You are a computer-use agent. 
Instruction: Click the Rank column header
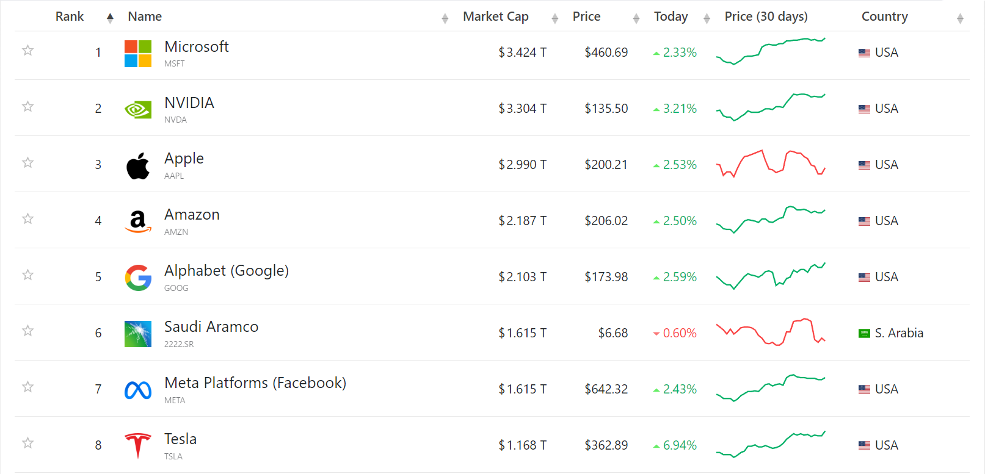(70, 16)
